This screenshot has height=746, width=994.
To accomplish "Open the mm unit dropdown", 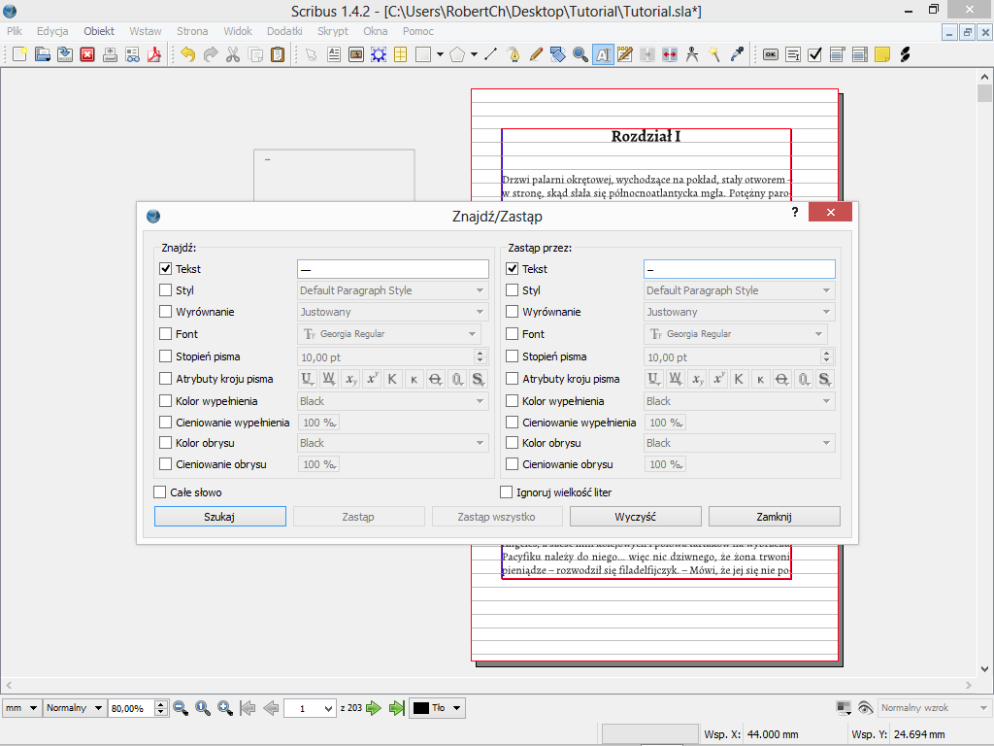I will (x=21, y=708).
